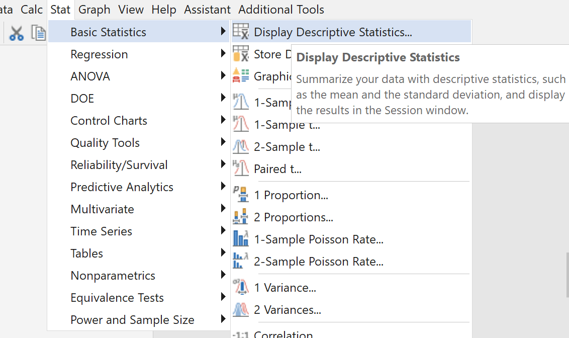Choose Correlation command

(x=351, y=333)
